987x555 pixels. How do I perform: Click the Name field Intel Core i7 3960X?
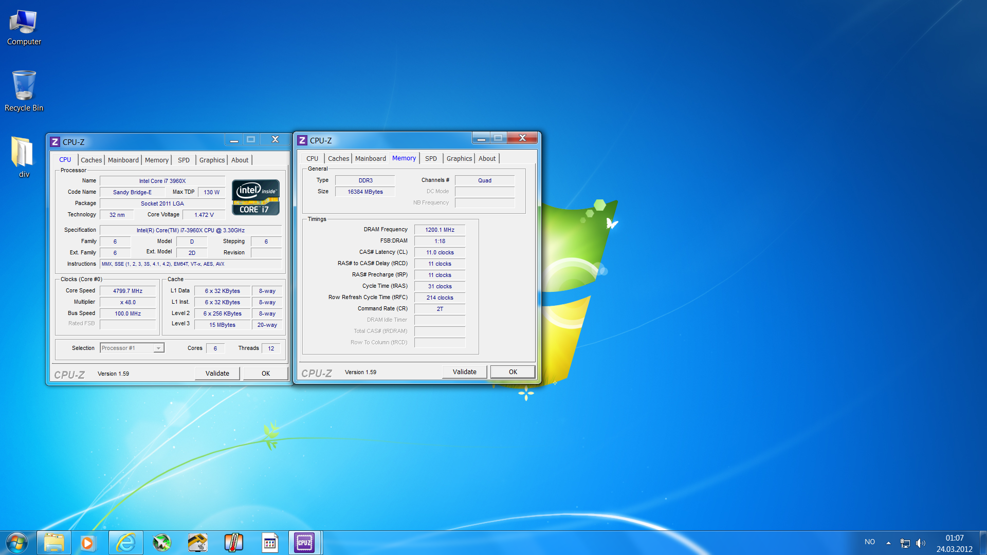pyautogui.click(x=162, y=181)
